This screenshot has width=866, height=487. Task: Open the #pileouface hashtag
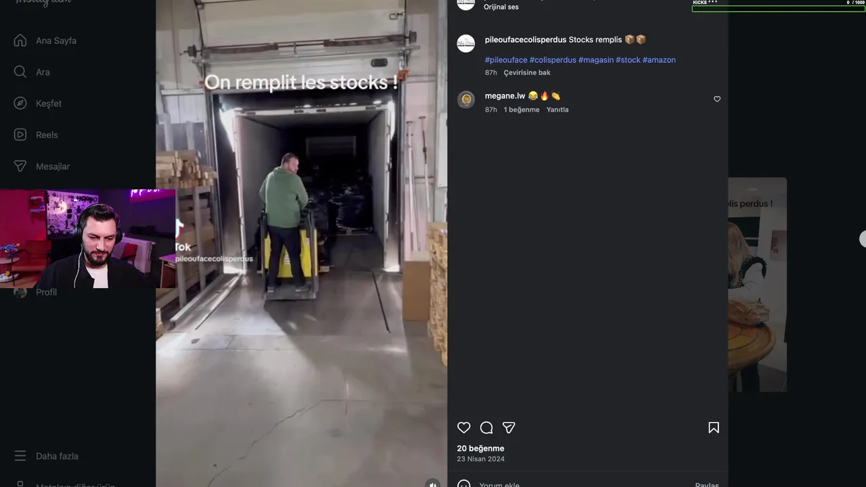tap(506, 60)
